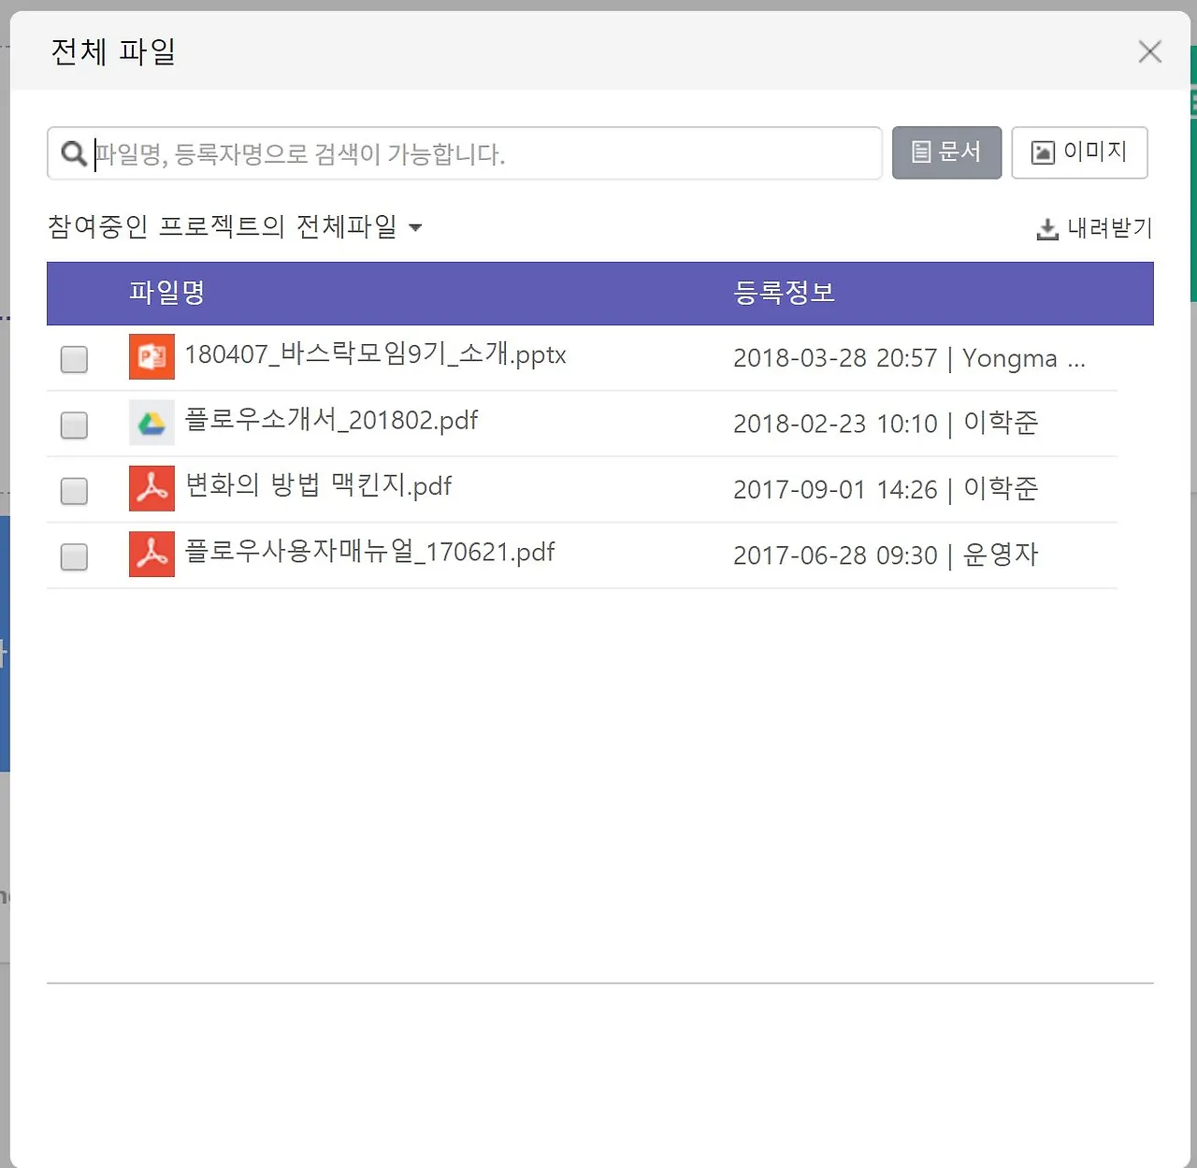Click registration info 2018-03-28 20:57 | Yongma
Screen dimensions: 1197x1168
[x=909, y=358]
